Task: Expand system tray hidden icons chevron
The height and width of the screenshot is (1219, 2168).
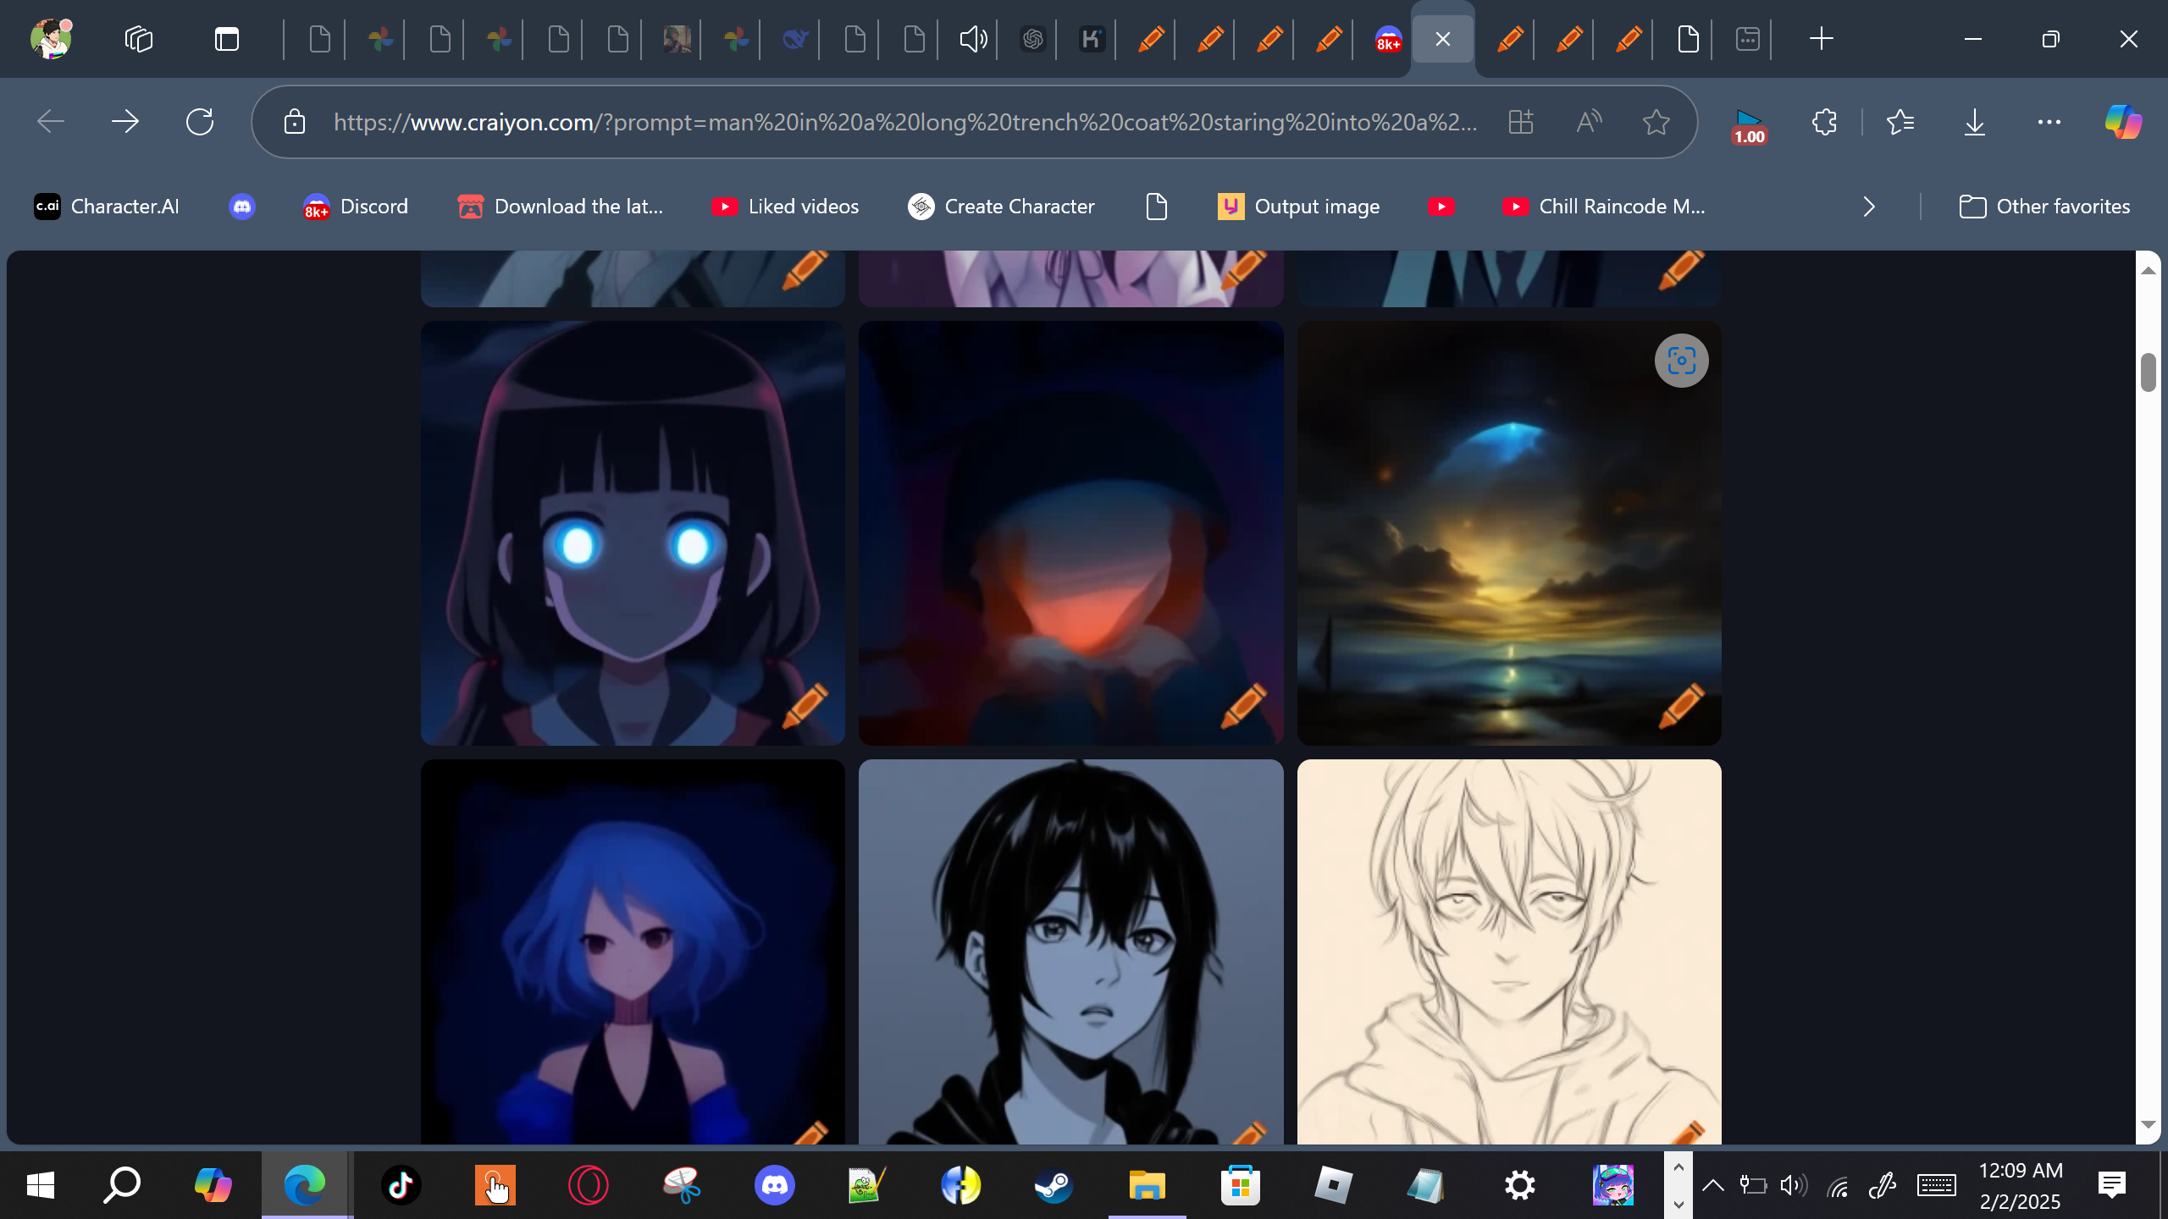Action: [x=1712, y=1185]
